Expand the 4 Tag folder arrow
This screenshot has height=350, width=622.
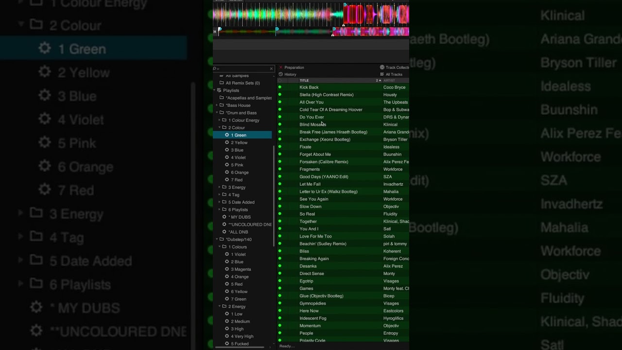pyautogui.click(x=219, y=194)
